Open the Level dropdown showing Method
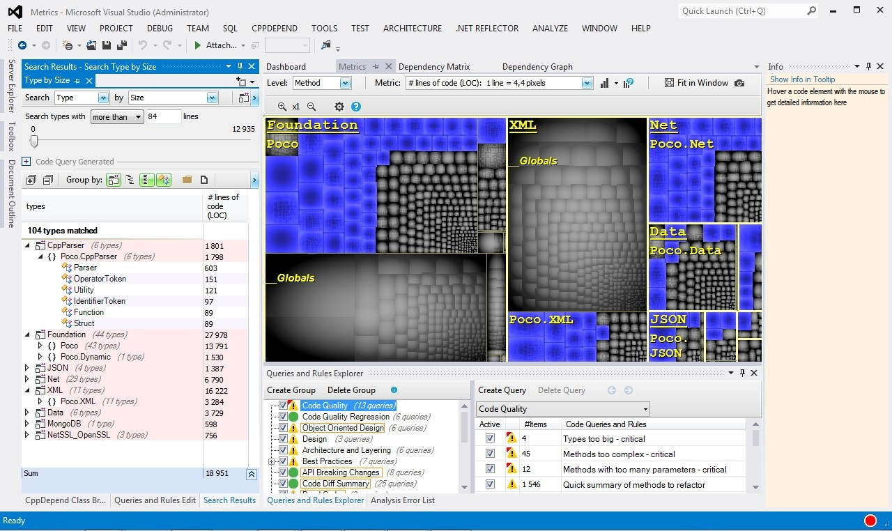 [345, 83]
